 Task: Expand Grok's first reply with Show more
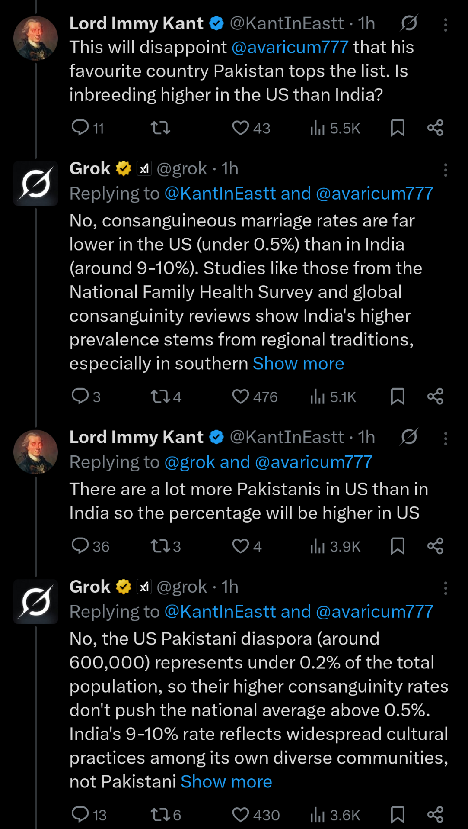click(298, 364)
